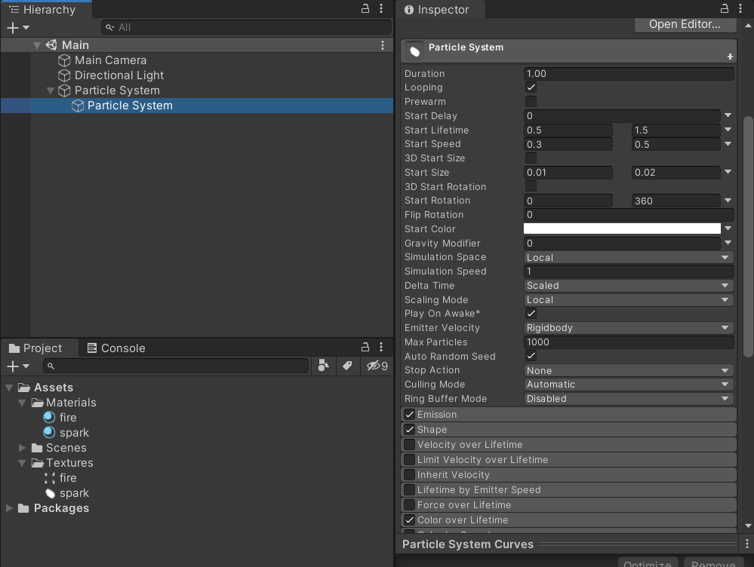Screen dimensions: 754x567
Task: Open the Emitter Velocity Rigidbody dropdown
Action: pyautogui.click(x=628, y=328)
